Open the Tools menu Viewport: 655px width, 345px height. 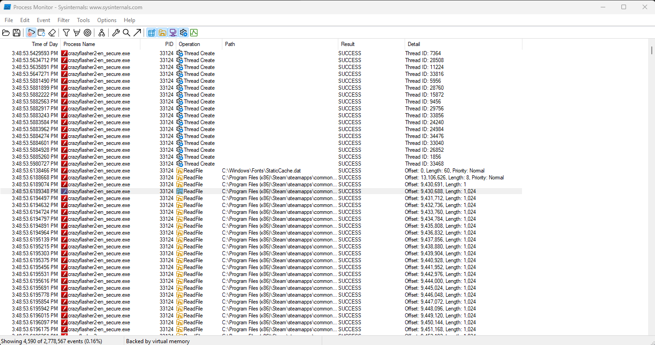coord(83,20)
